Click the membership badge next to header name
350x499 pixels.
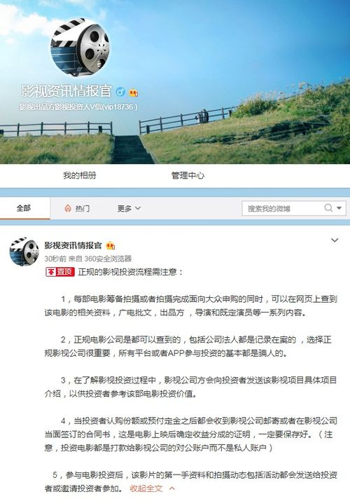[x=133, y=93]
